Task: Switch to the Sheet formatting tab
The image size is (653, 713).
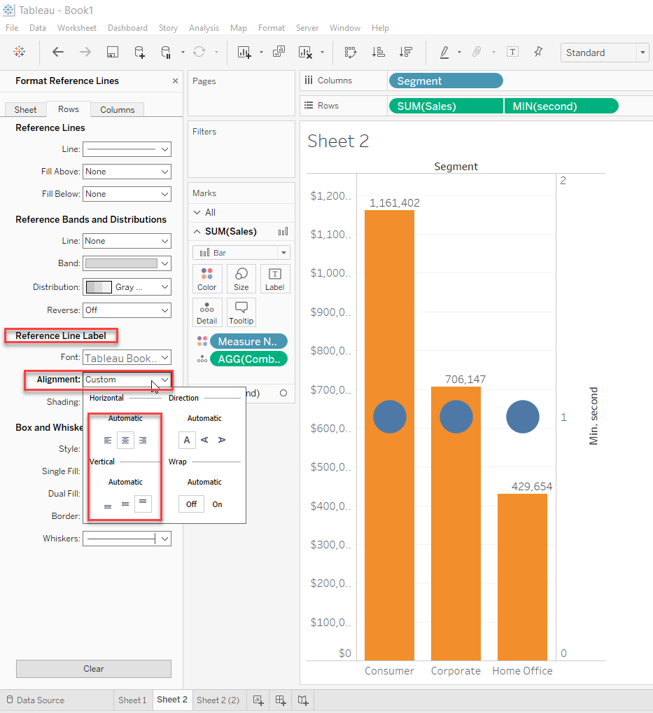Action: click(x=25, y=109)
